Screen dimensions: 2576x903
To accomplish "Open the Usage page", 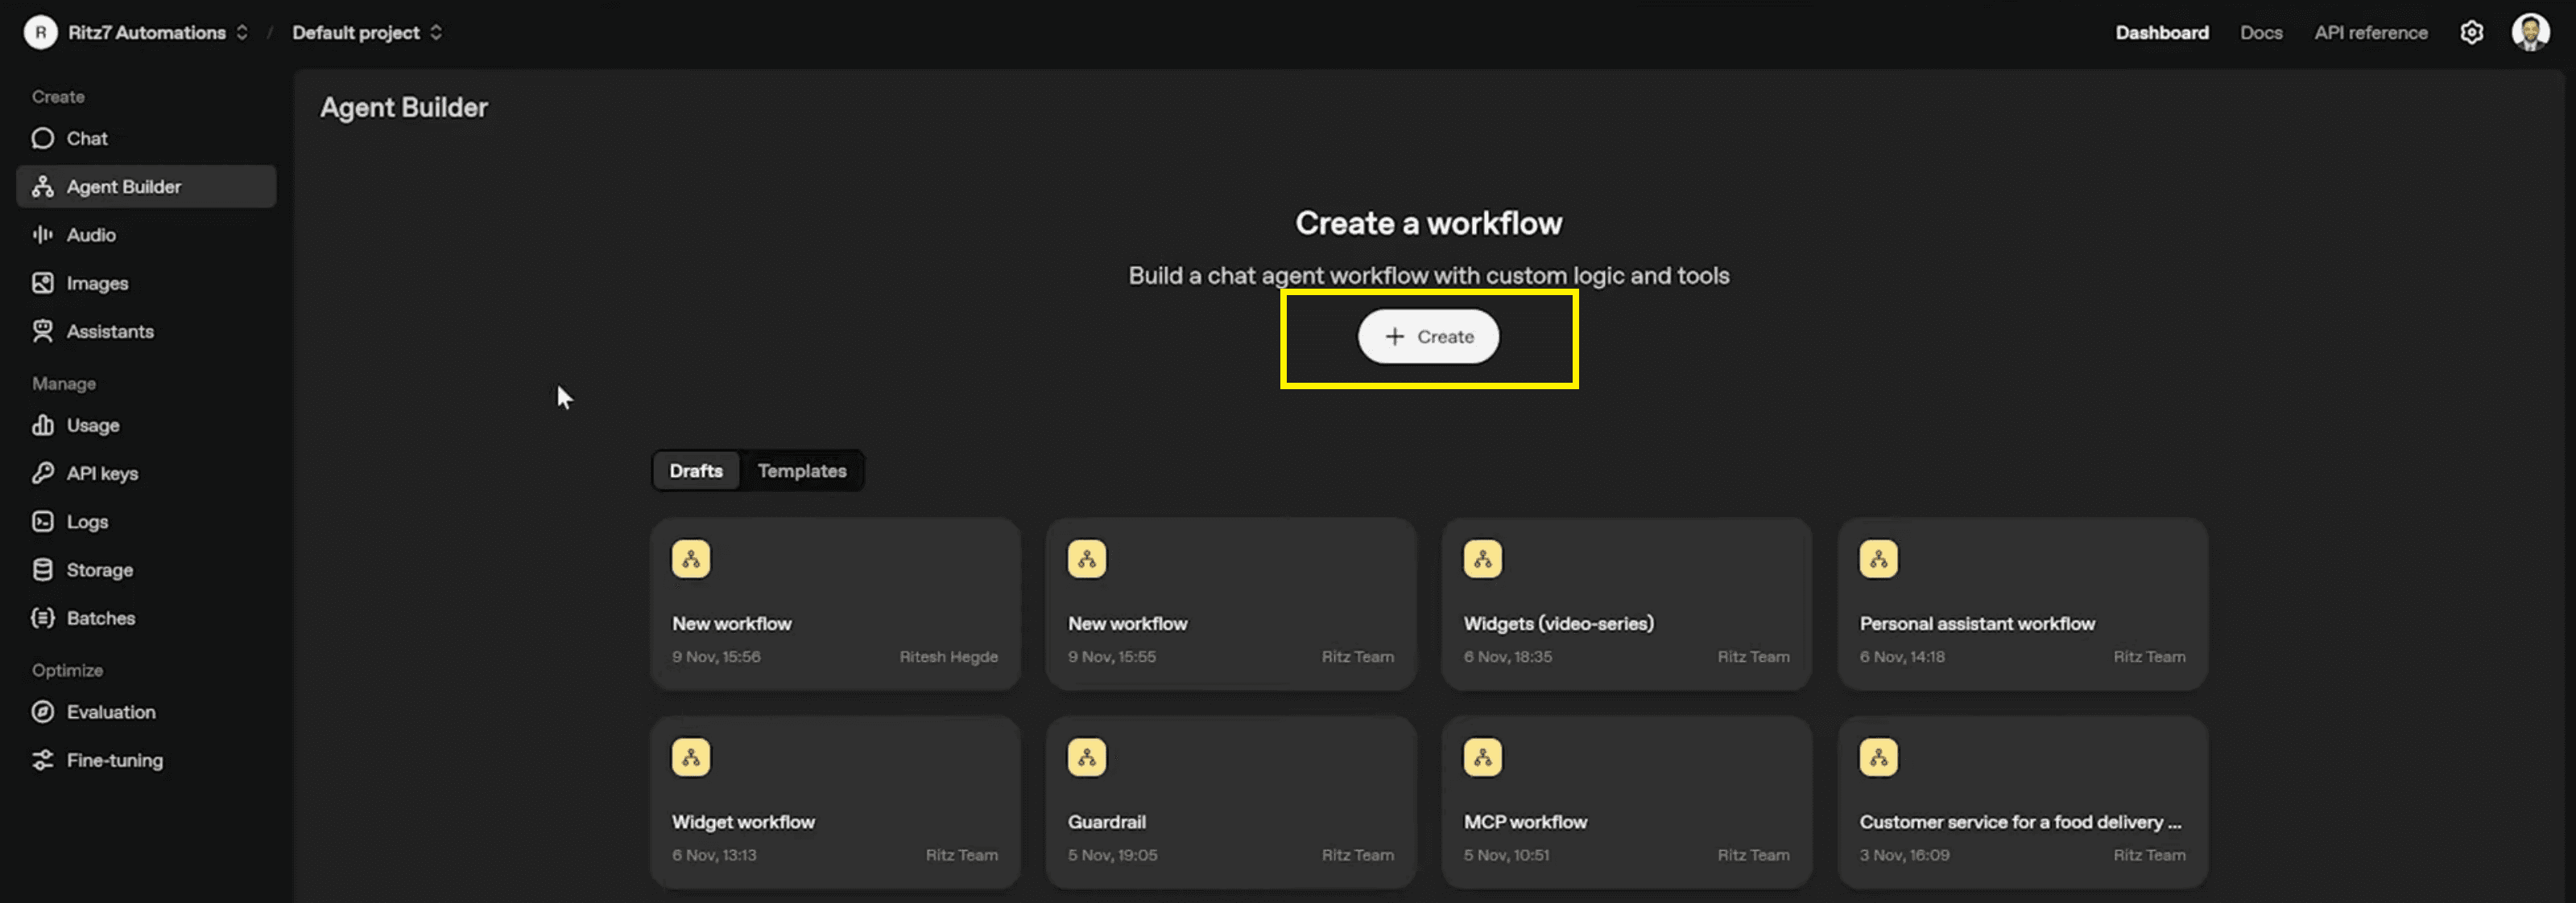I will coord(92,425).
